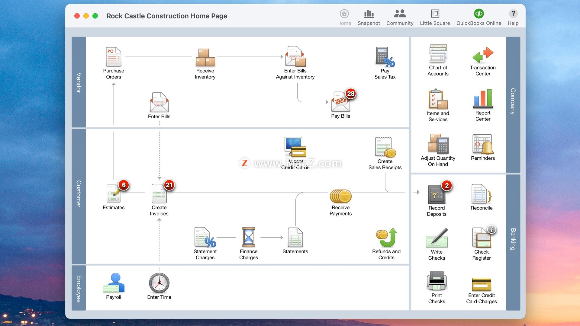Click Adjust Quantity On Hand icon

438,144
